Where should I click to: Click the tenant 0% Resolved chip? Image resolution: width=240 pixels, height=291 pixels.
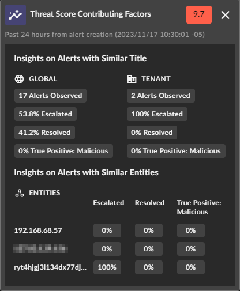click(152, 133)
